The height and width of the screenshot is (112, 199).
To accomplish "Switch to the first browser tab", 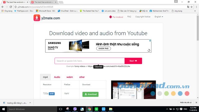I will (x=16, y=2).
